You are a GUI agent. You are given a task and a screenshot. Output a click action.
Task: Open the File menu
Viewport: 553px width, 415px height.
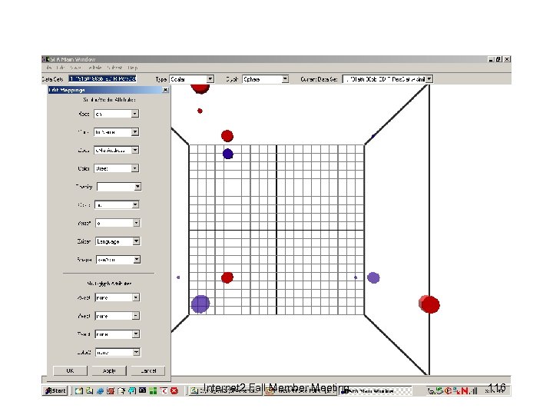(x=49, y=68)
